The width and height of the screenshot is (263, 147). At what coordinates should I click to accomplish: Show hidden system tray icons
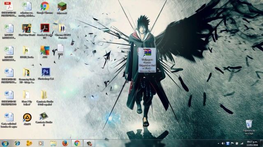[218, 143]
